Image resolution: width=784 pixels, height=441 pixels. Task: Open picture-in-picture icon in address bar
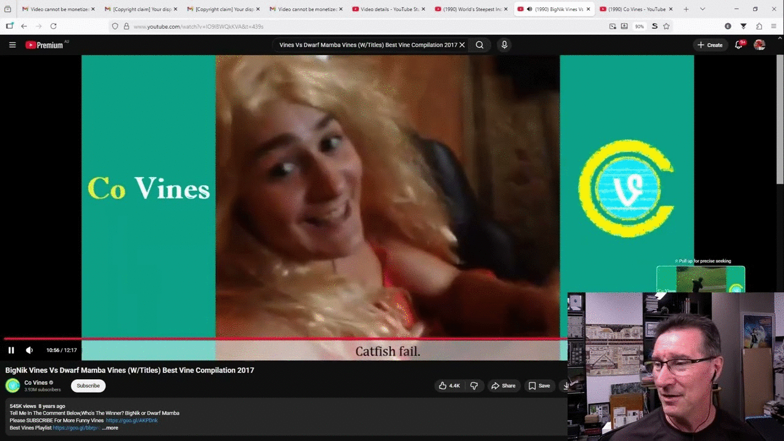pos(612,26)
